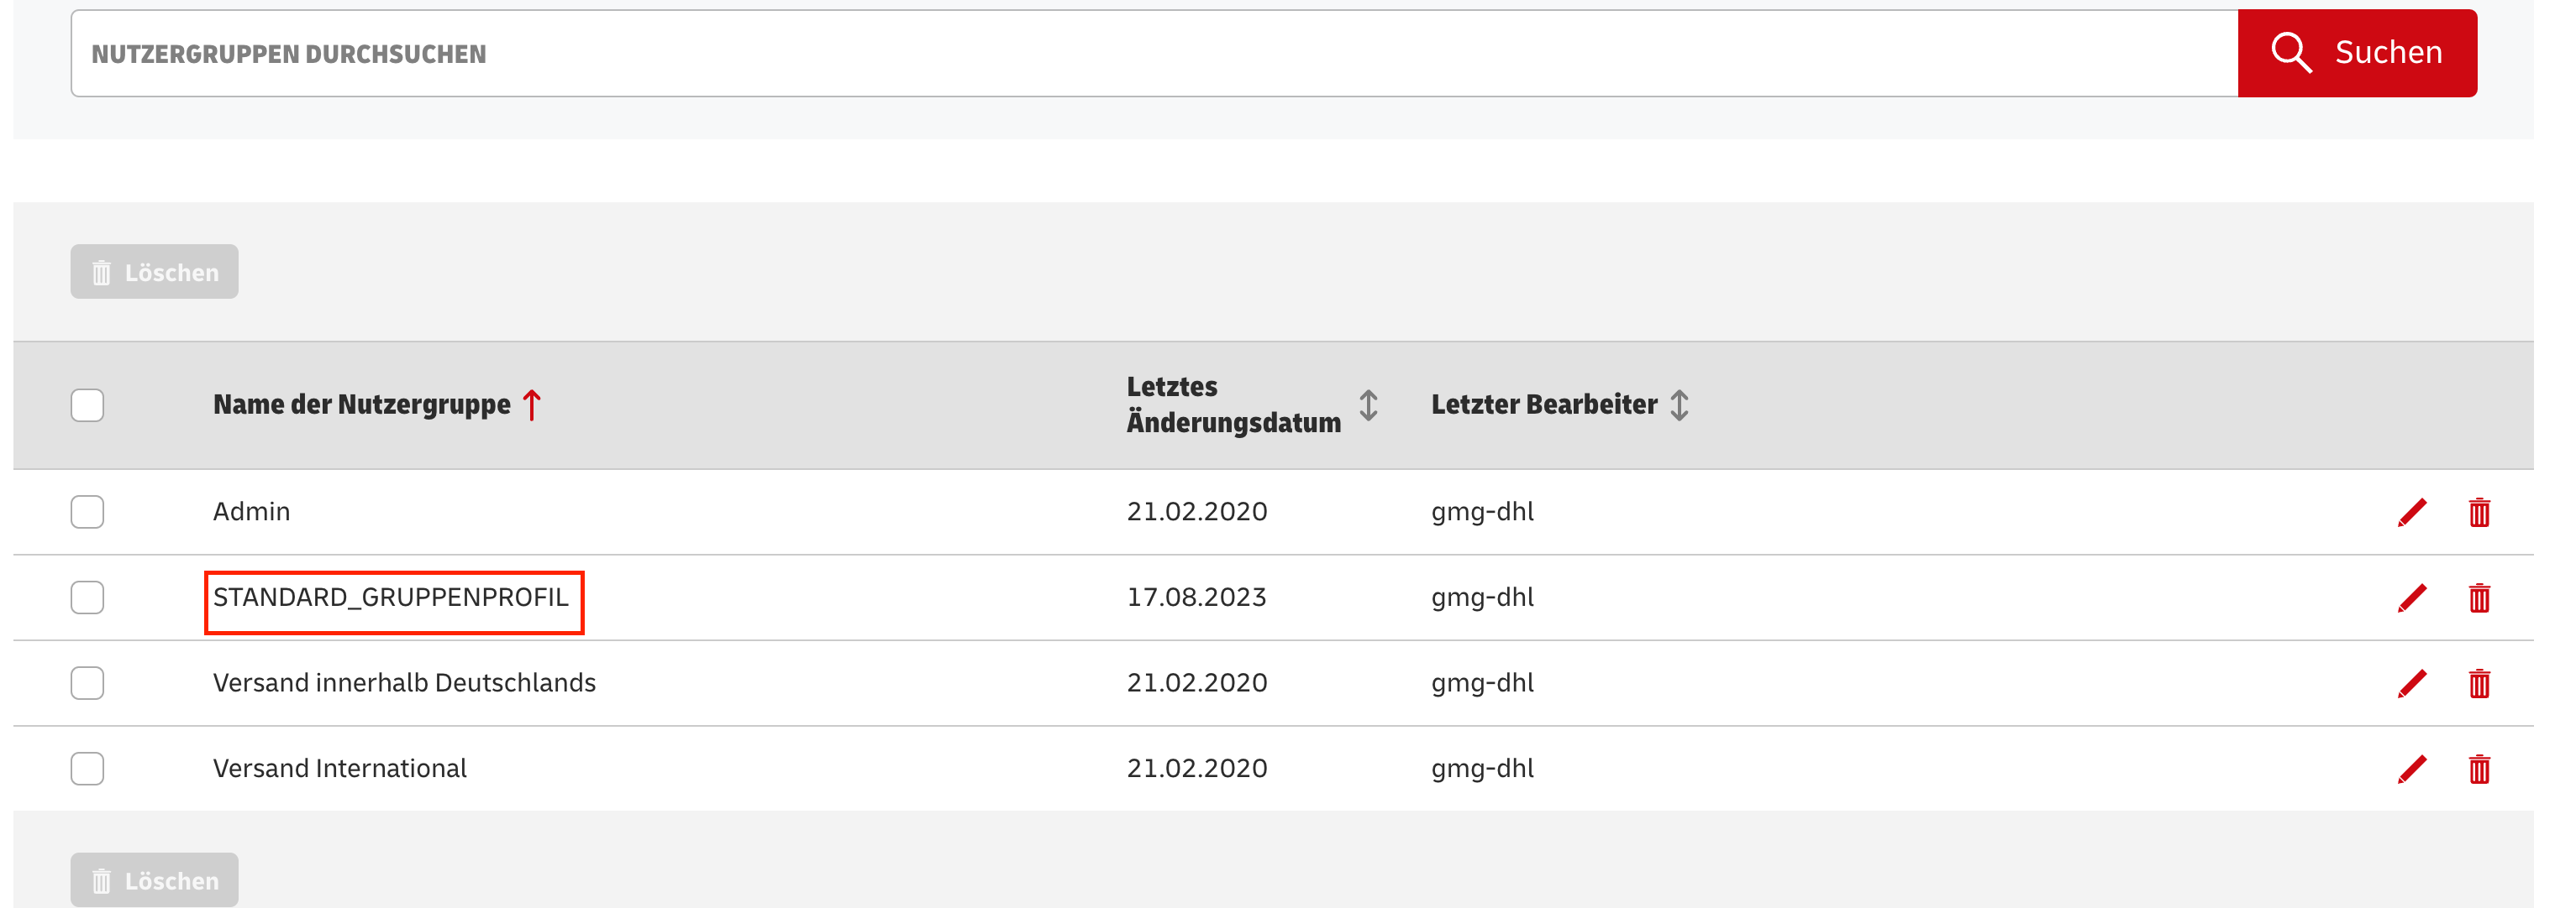Click the trash icon for STANDARD_GRUPPENPROFIL
The image size is (2576, 908).
click(2479, 598)
